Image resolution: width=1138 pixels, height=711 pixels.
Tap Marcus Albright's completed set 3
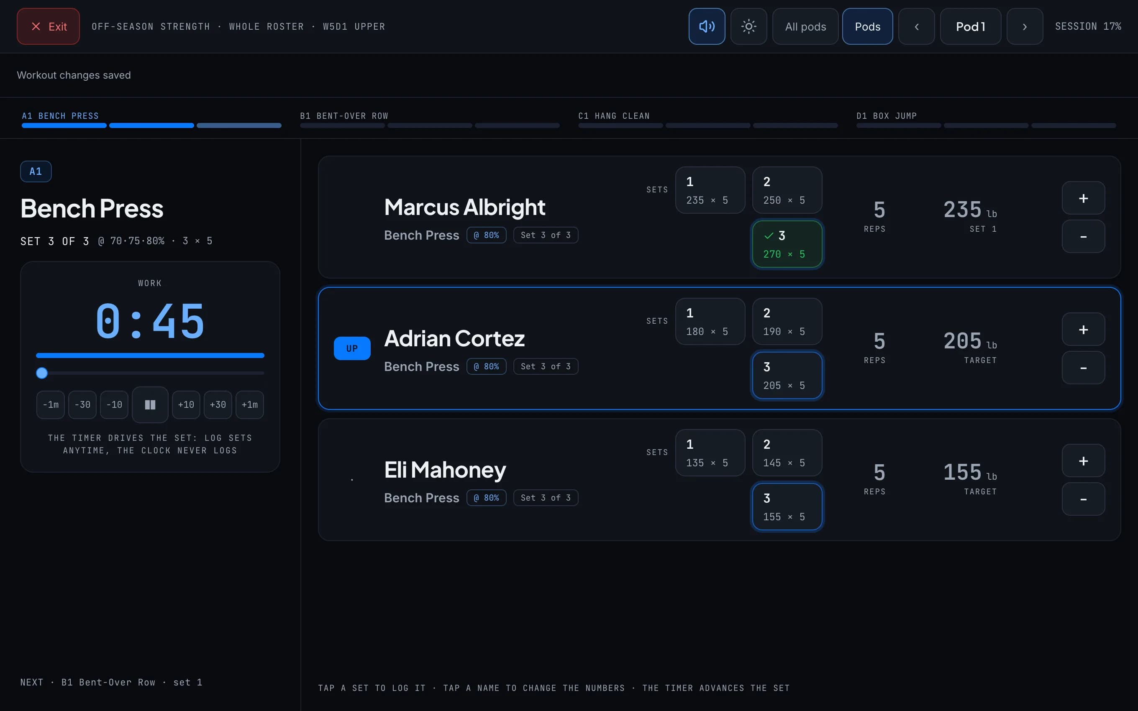point(787,244)
